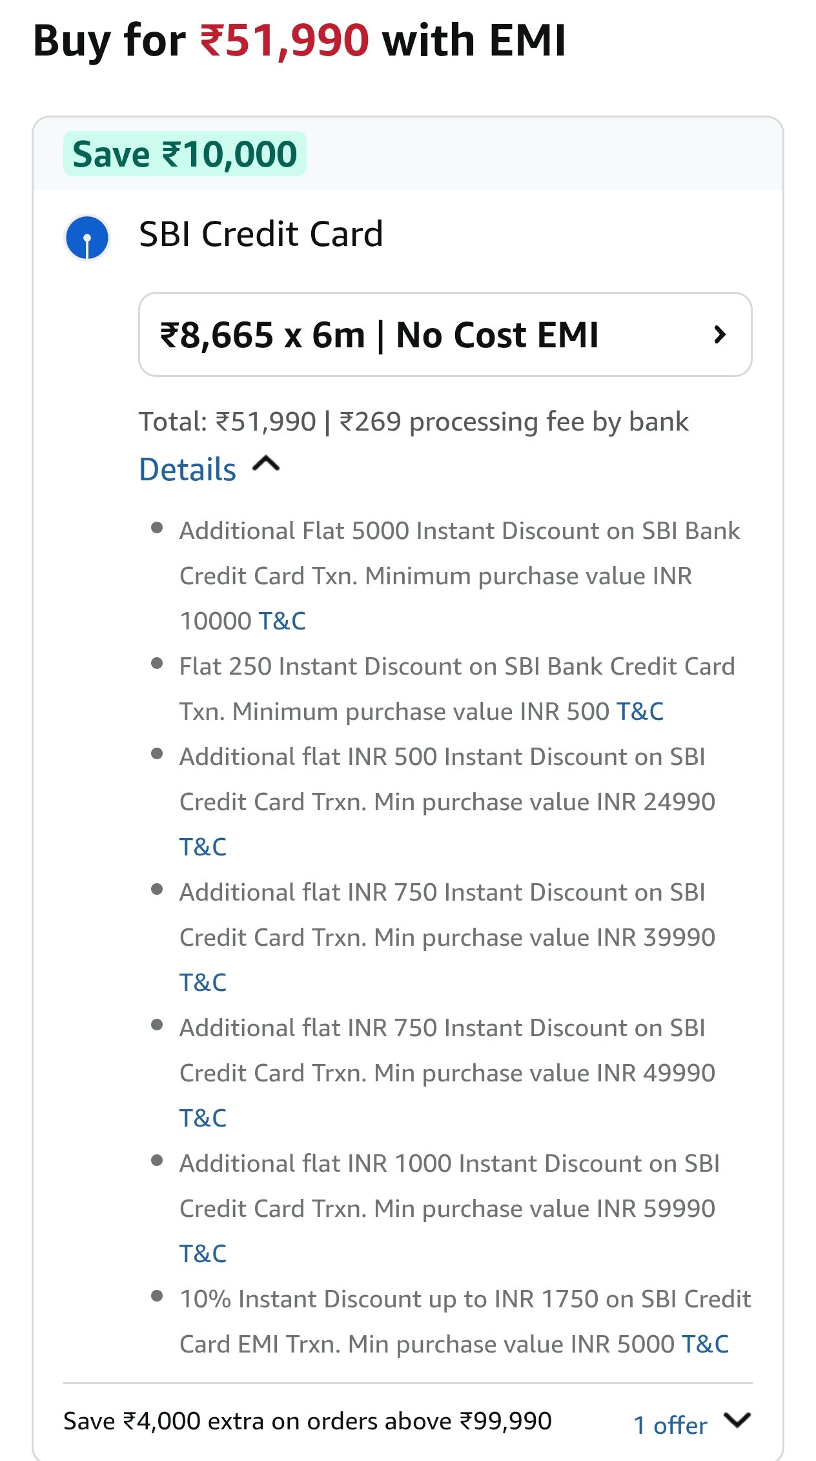This screenshot has width=816, height=1461.
Task: Click the red ₹51,990 price in heading
Action: point(285,41)
